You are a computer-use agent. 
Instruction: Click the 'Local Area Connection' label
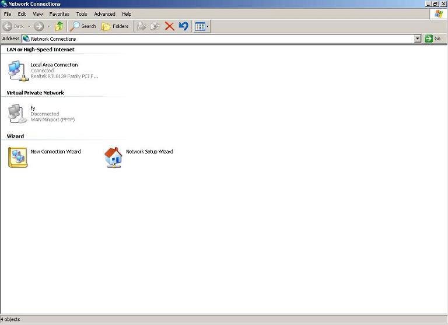(x=54, y=65)
